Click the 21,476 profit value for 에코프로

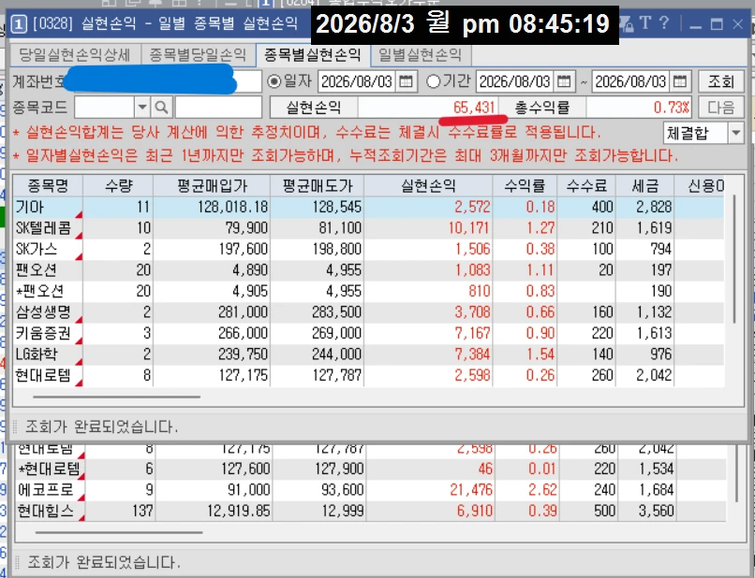coord(471,490)
